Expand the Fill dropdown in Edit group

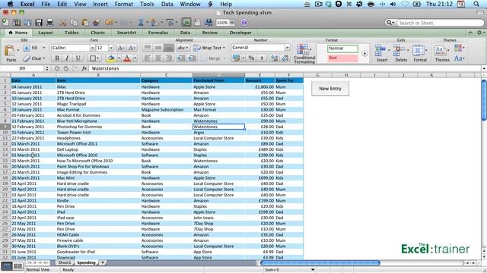coord(44,48)
